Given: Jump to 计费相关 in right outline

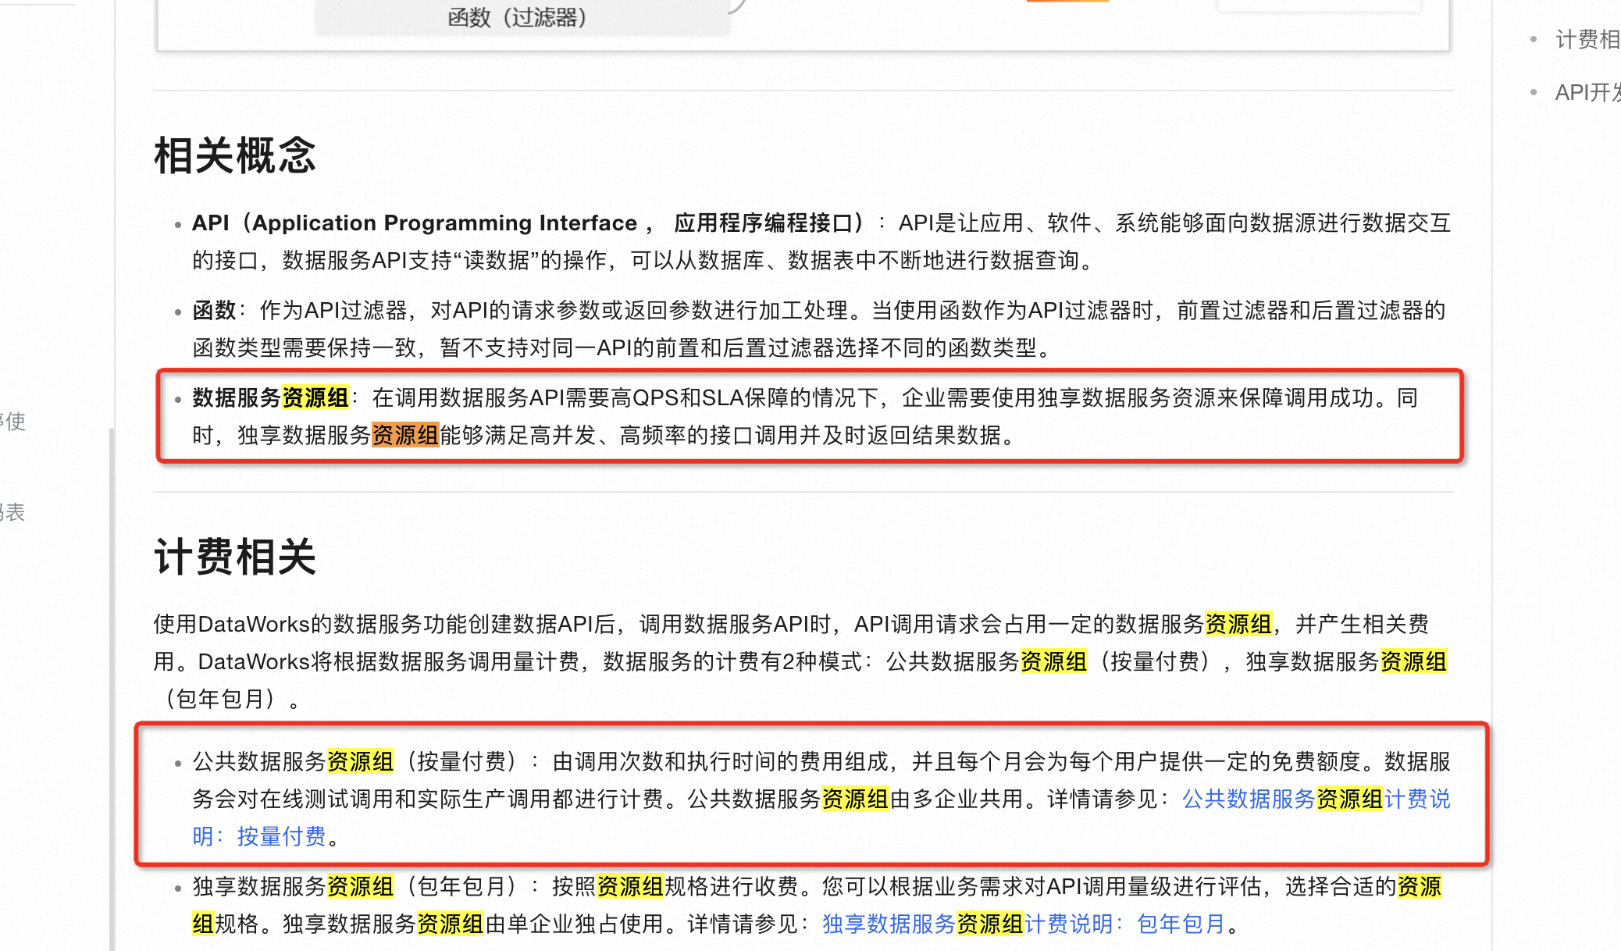Looking at the screenshot, I should [1587, 39].
